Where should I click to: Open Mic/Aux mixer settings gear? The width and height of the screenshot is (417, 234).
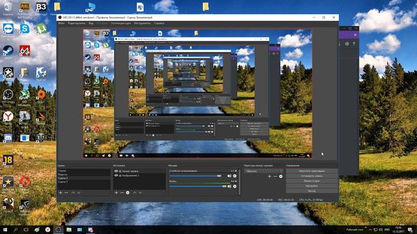pos(235,187)
